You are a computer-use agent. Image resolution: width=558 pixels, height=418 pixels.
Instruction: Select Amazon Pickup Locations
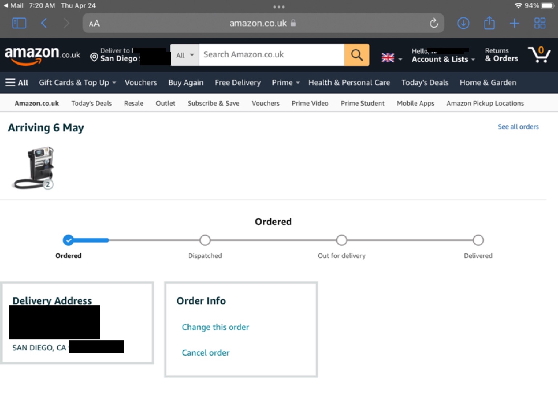485,103
